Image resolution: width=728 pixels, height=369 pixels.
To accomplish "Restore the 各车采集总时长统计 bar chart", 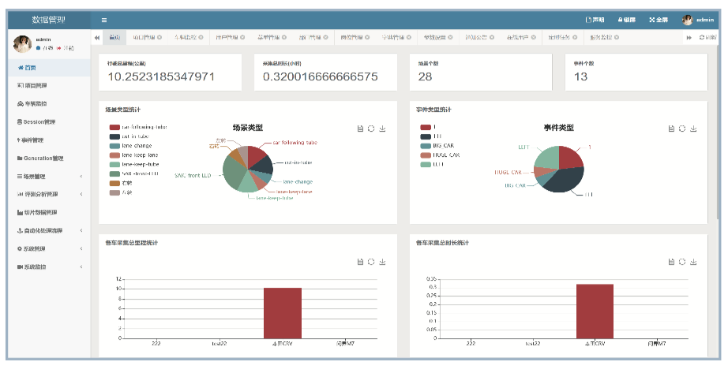I will tap(682, 262).
